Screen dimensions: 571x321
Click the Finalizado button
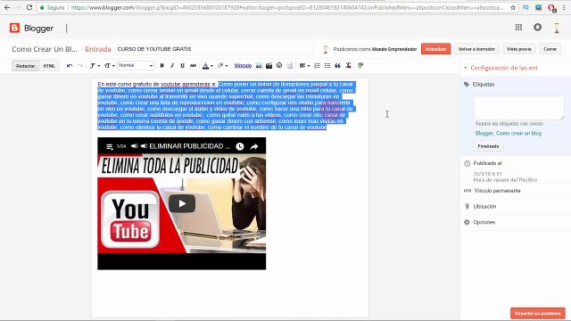(488, 146)
